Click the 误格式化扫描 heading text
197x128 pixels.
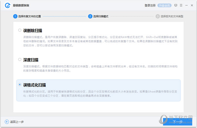tap(34, 85)
